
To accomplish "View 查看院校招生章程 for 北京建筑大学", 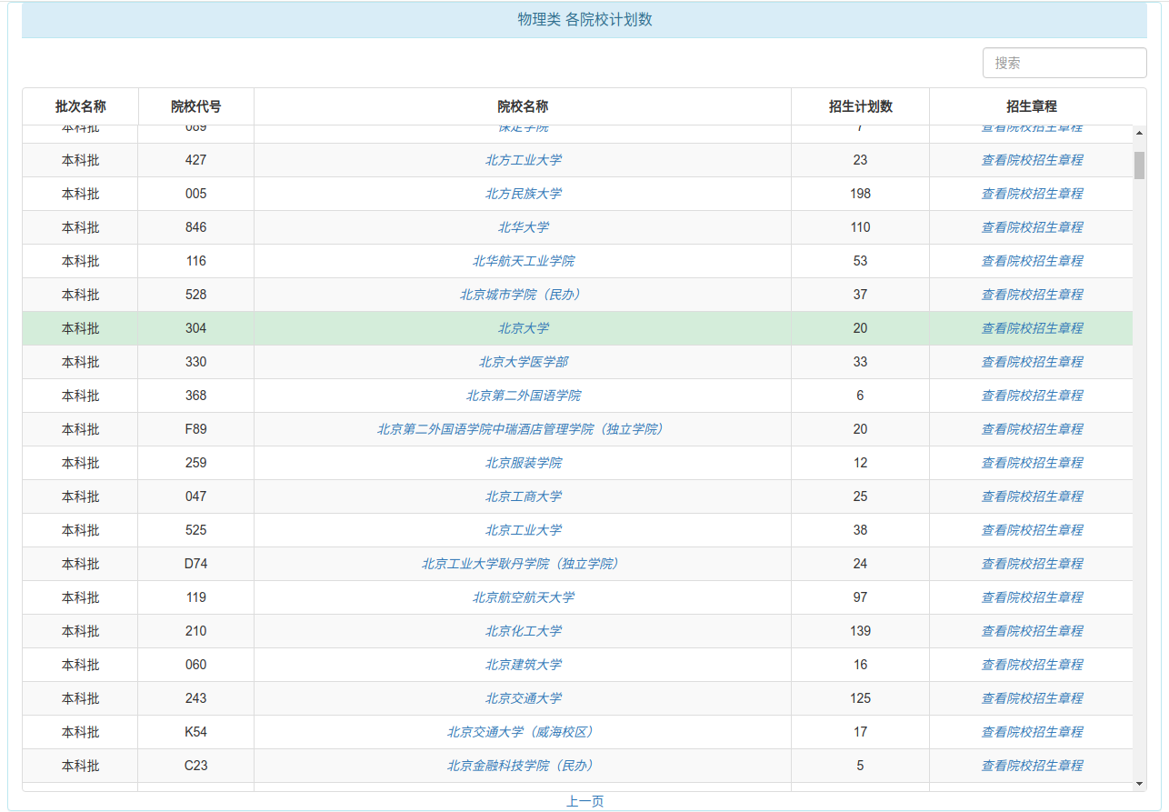I will [x=1032, y=665].
